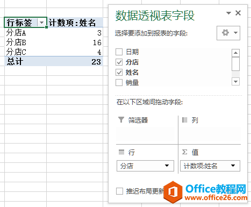The height and width of the screenshot is (207, 251).
Task: Click the Columns area bars icon
Action: tap(184, 120)
